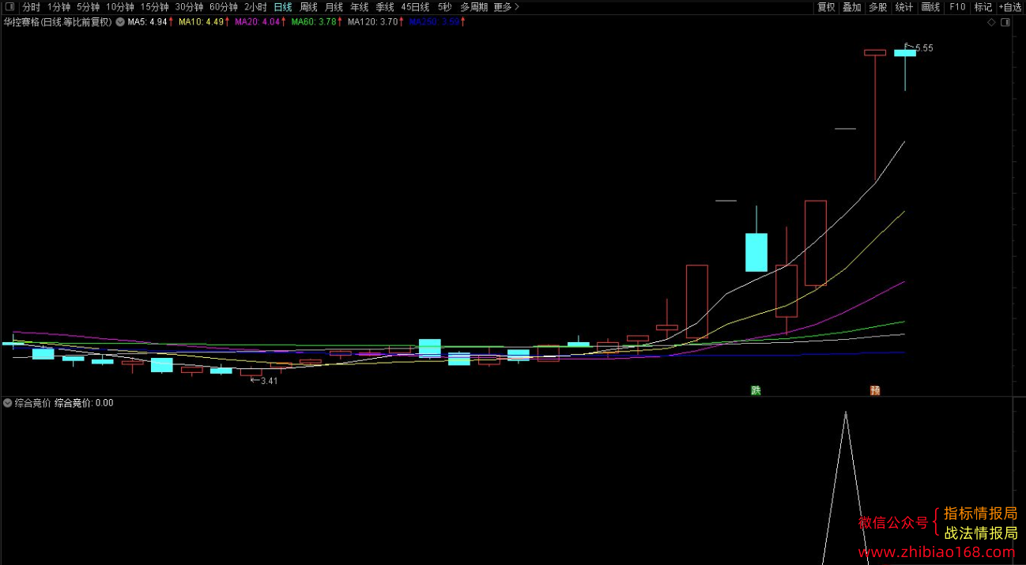The height and width of the screenshot is (565, 1026).
Task: Click the 统计 statistics button
Action: pyautogui.click(x=903, y=7)
